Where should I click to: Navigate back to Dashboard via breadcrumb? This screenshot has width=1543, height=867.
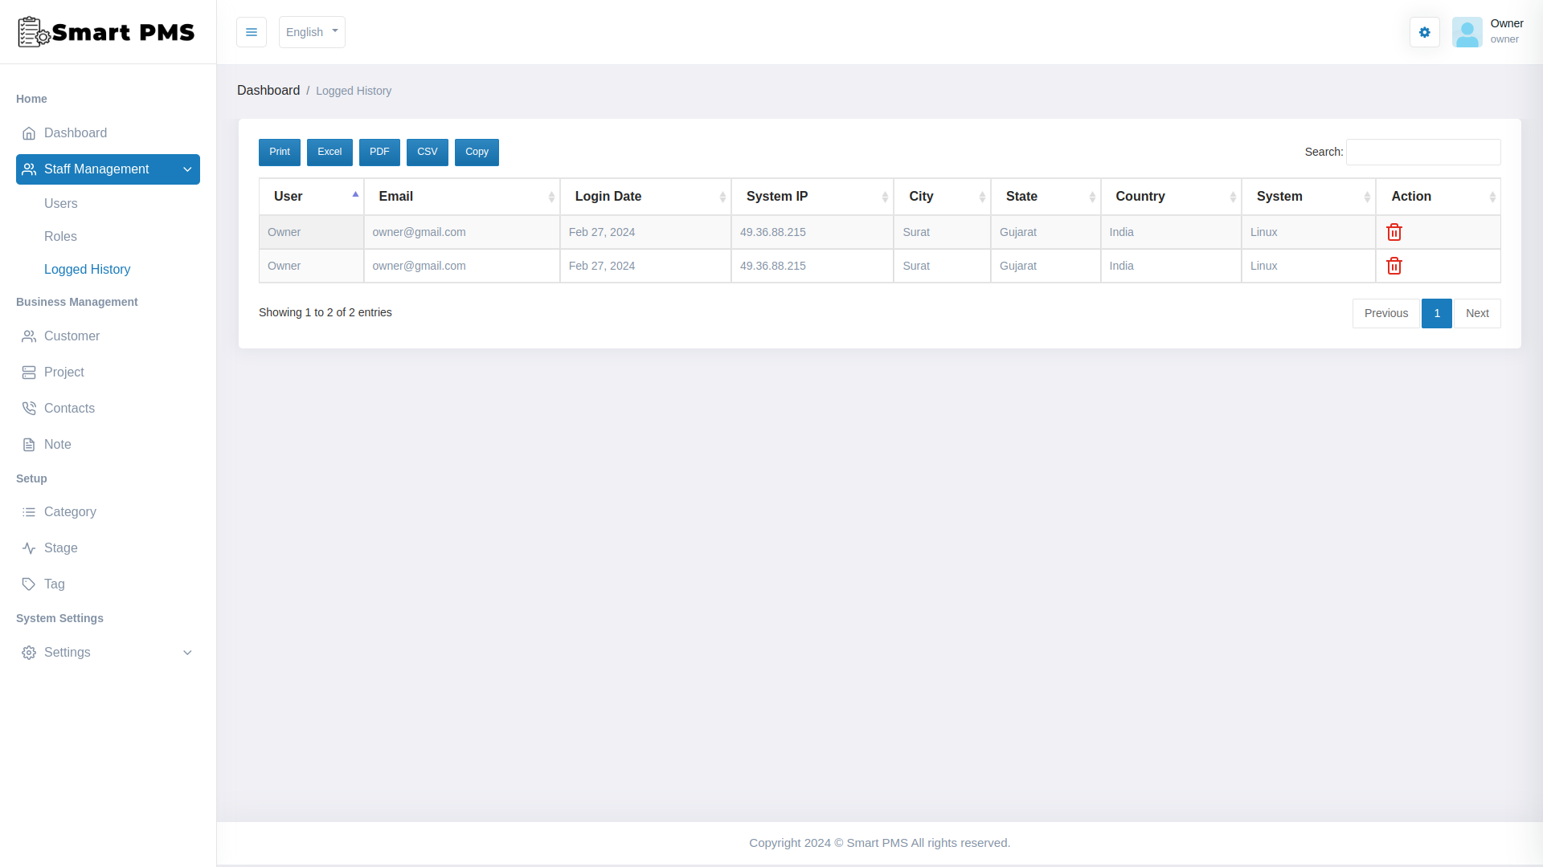(268, 90)
